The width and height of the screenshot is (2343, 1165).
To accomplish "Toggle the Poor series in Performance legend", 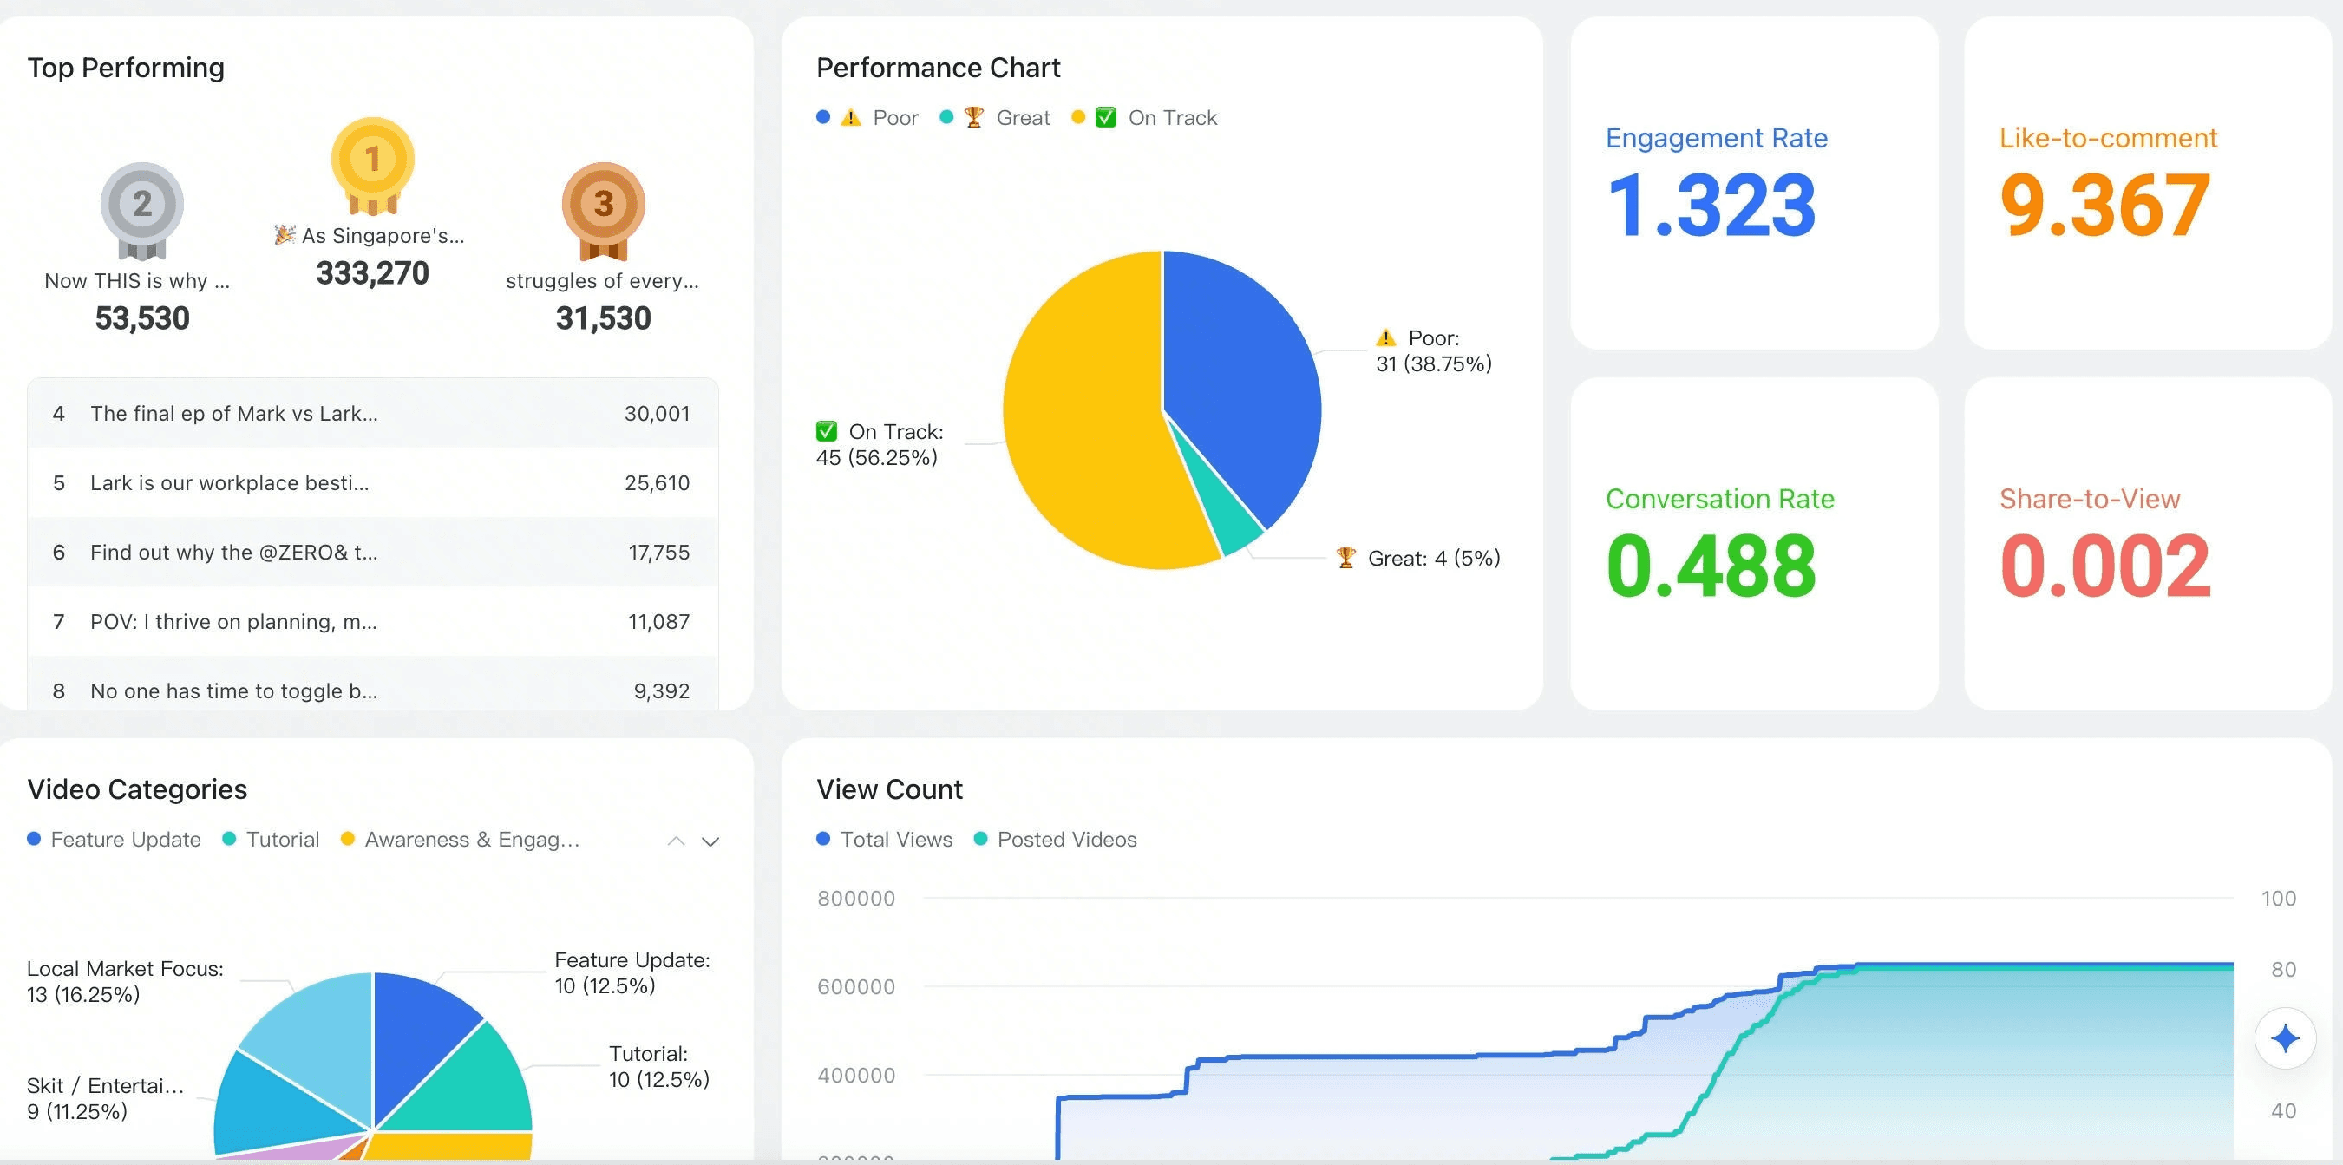I will point(895,118).
